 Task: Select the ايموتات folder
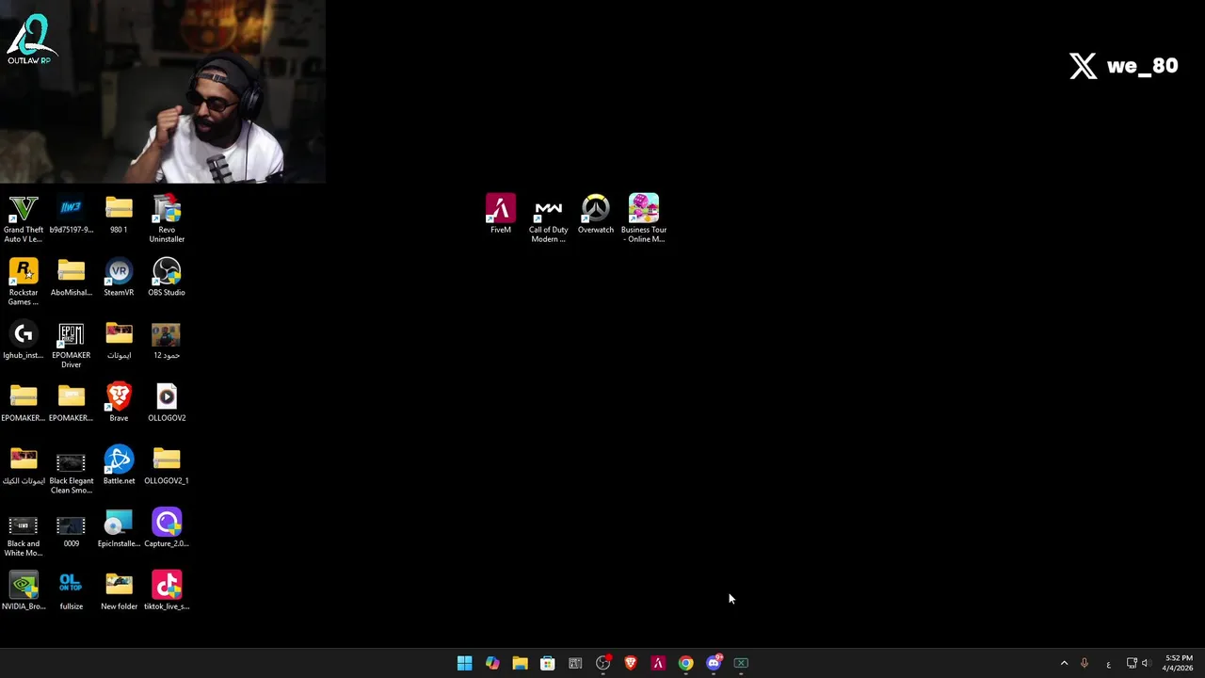point(119,340)
